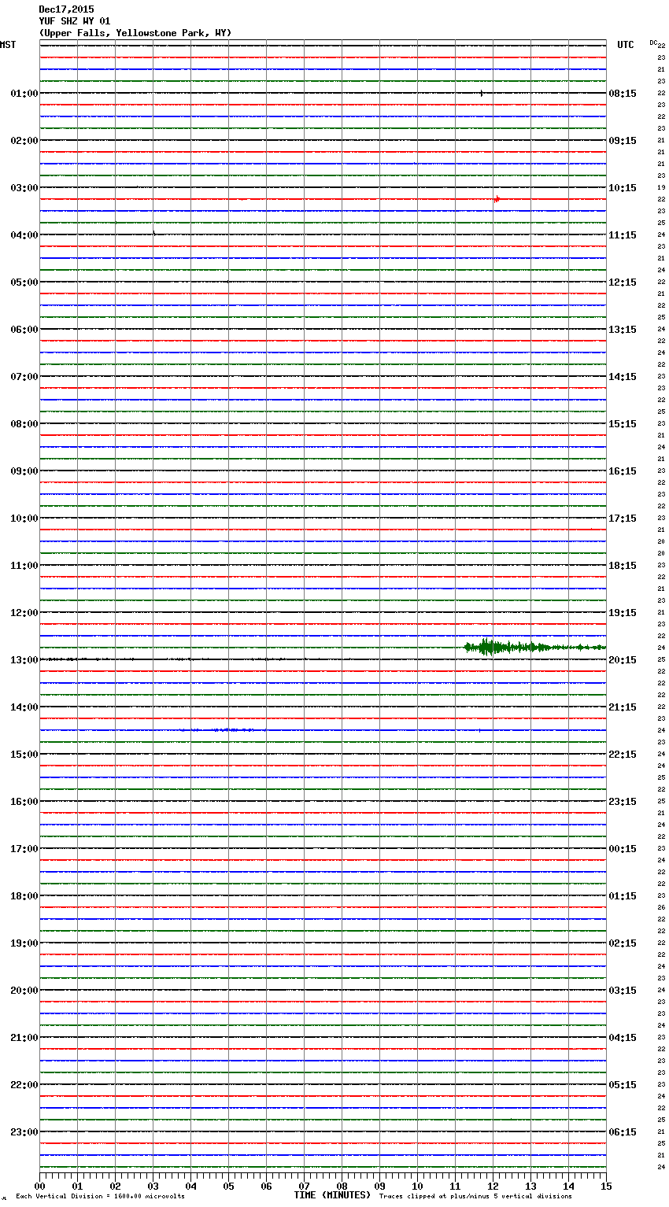Image resolution: width=669 pixels, height=1207 pixels.
Task: Select the 09:00 MST row label
Action: point(24,471)
